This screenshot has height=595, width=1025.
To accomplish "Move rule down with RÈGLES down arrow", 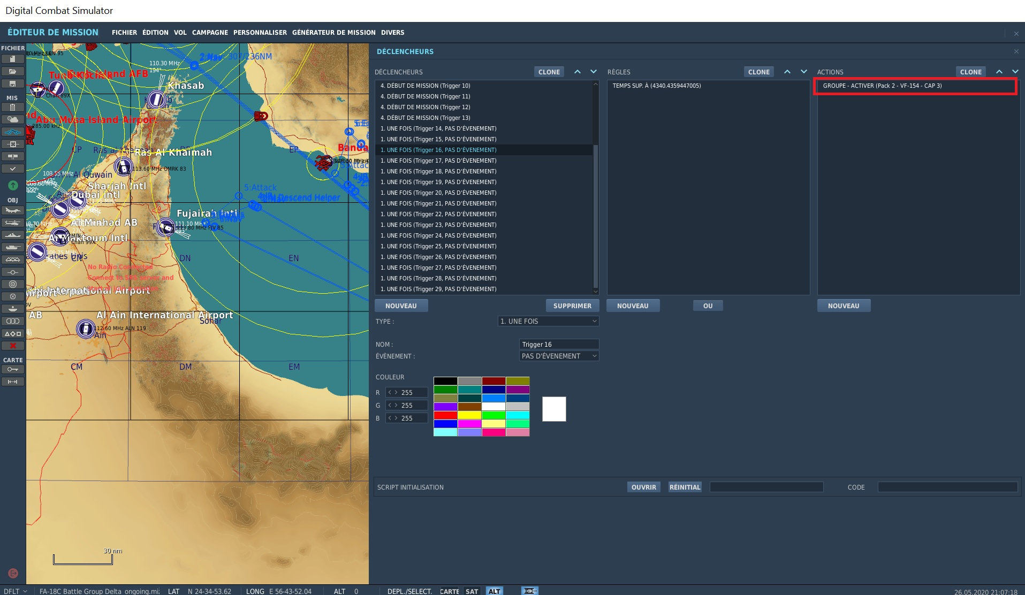I will (803, 72).
